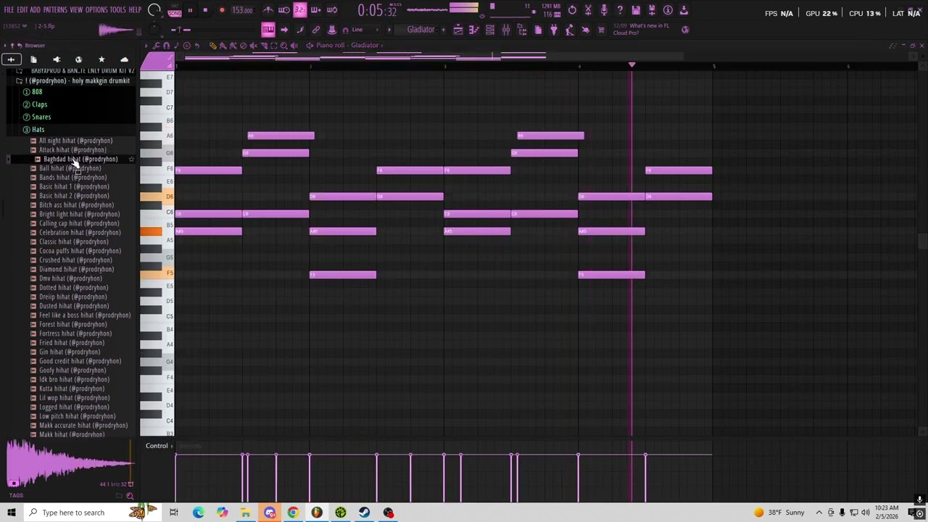The height and width of the screenshot is (522, 928).
Task: Open the question mark help icon
Action: [620, 10]
